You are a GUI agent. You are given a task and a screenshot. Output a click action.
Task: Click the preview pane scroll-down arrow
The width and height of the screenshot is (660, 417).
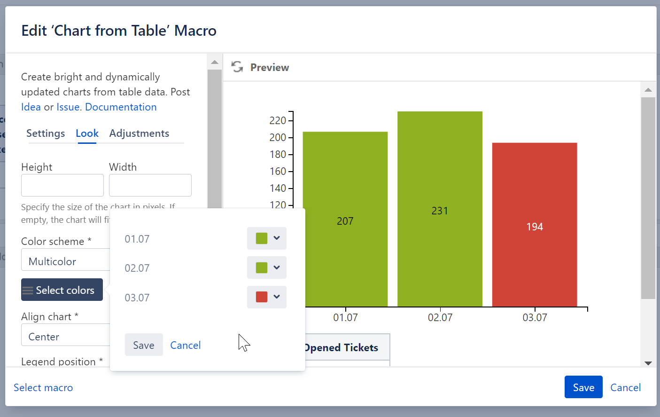coord(648,363)
